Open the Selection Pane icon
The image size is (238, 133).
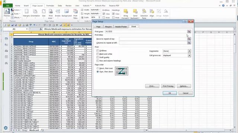144,11
